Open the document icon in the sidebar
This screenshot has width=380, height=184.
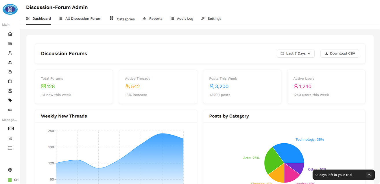pyautogui.click(x=10, y=44)
